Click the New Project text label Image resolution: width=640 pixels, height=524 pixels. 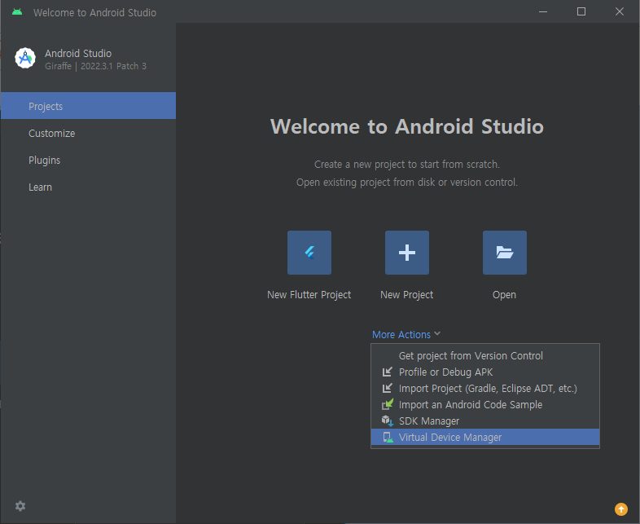[x=406, y=295]
